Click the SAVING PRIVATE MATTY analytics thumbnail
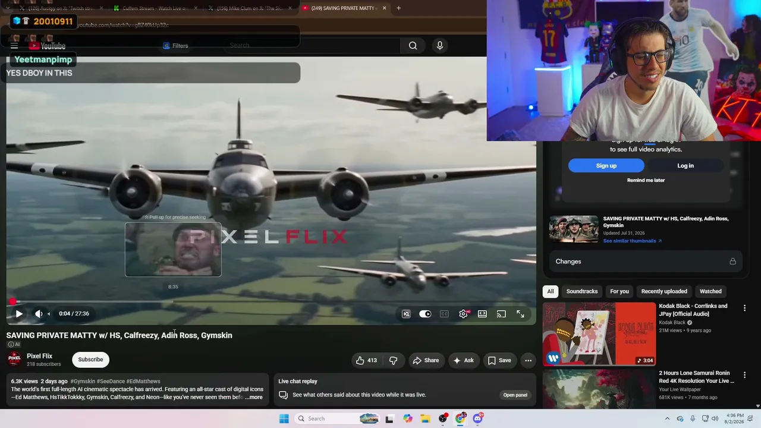The width and height of the screenshot is (761, 428). coord(574,229)
